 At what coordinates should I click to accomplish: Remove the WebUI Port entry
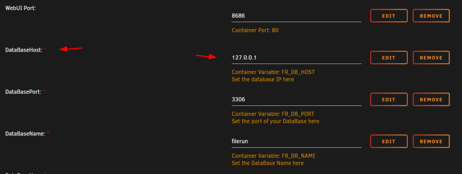click(431, 16)
